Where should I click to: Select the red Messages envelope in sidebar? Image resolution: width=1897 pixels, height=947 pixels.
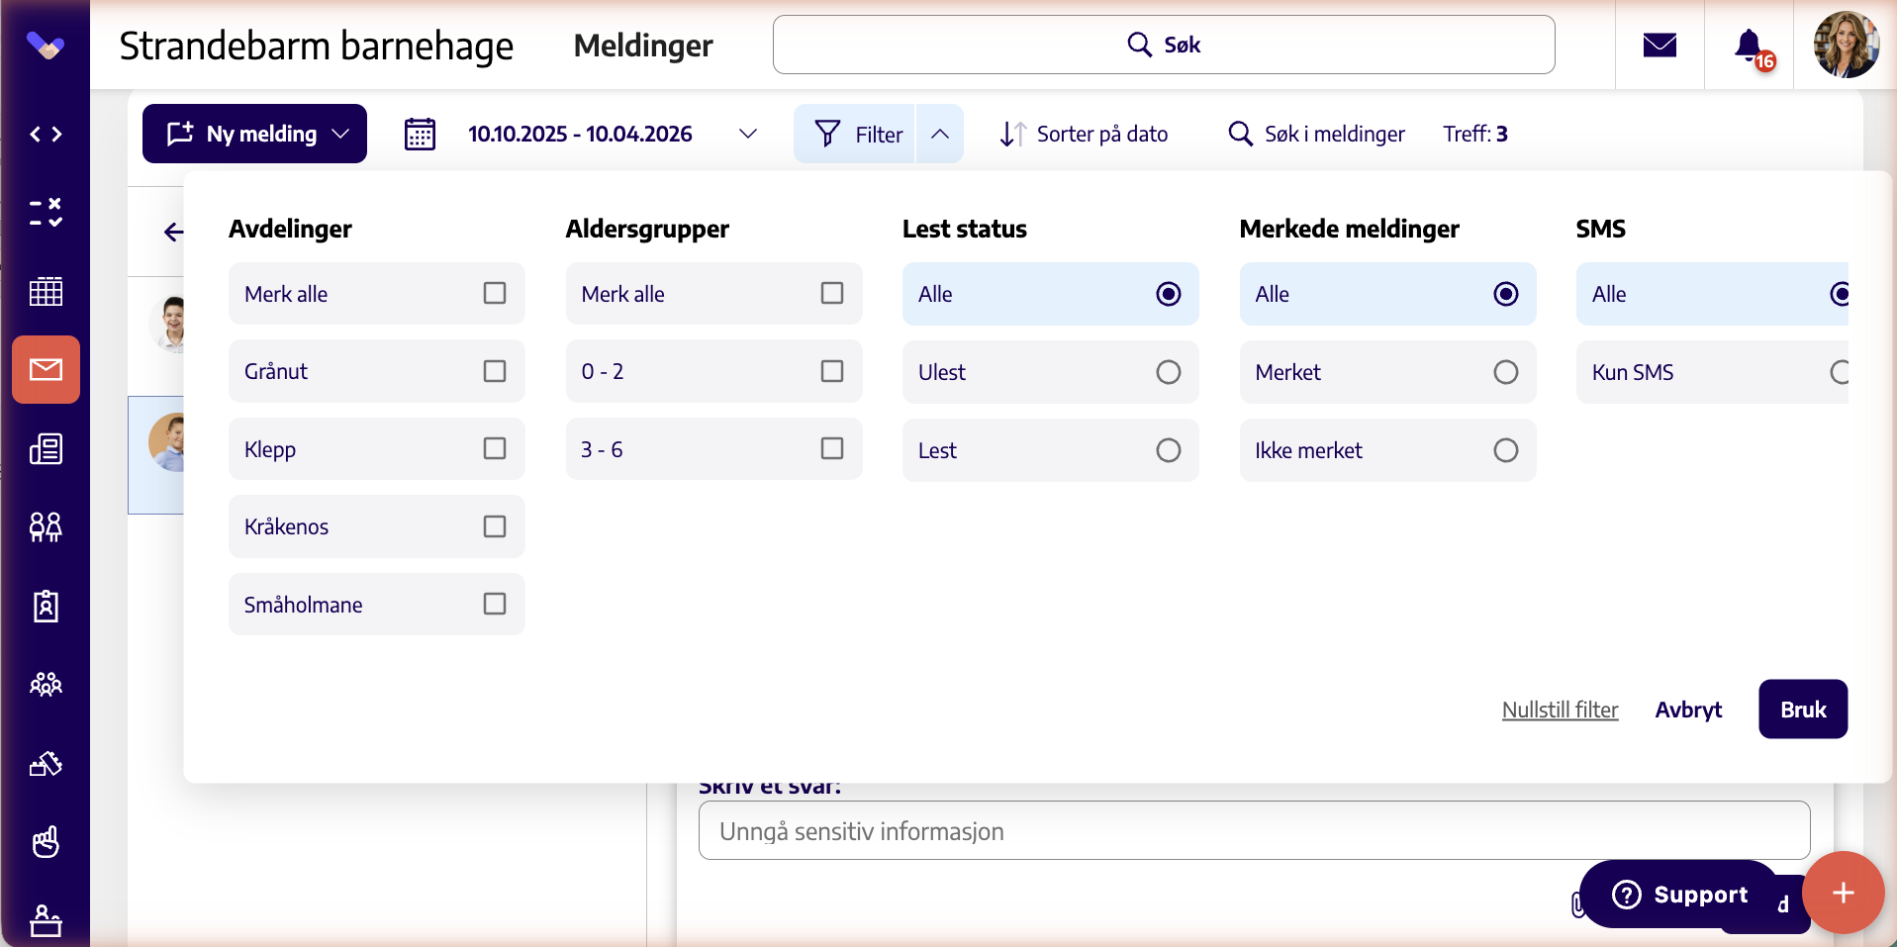click(46, 370)
